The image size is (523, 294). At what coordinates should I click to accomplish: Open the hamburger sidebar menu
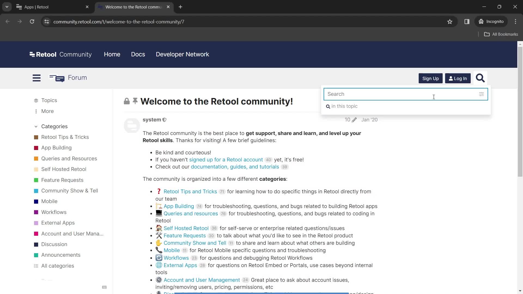pyautogui.click(x=37, y=78)
